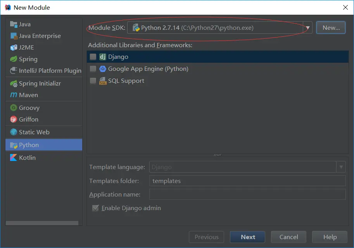The image size is (354, 248).
Task: Open the Module SDK dropdown arrow
Action: (307, 28)
